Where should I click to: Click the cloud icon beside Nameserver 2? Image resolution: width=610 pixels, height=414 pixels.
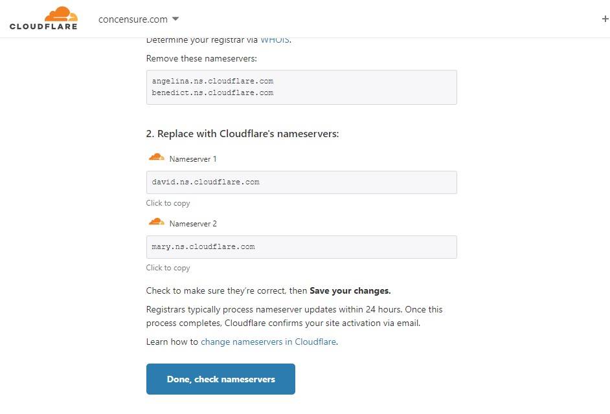click(156, 223)
